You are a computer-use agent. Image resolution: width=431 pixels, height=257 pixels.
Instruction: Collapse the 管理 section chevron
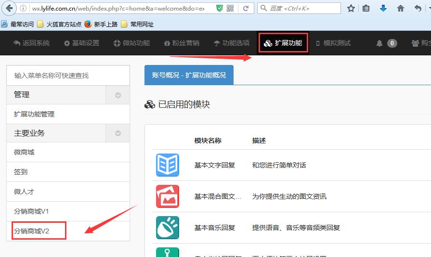[118, 95]
